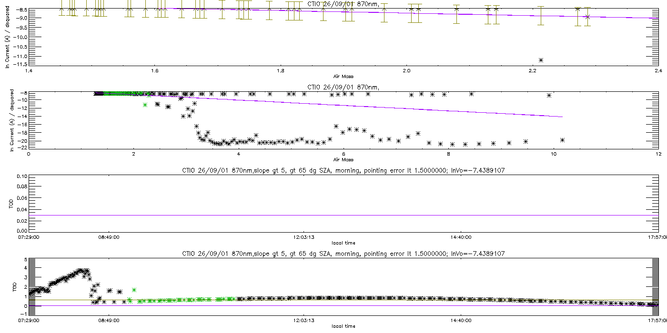Click the top plot's "Air Mass" x-axis label
Viewport: 667px width, 333px height.
coord(343,77)
